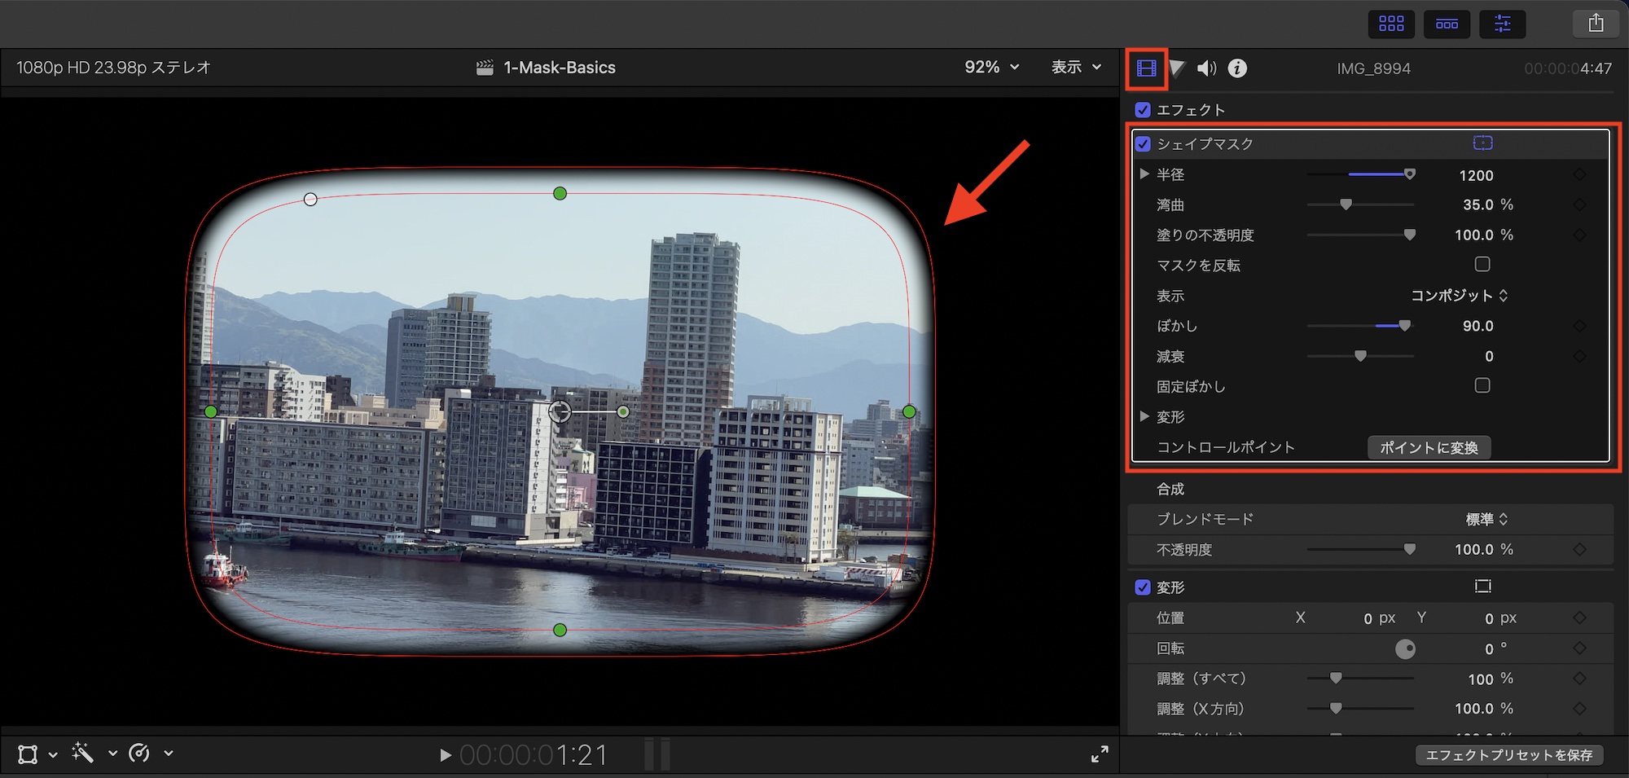The width and height of the screenshot is (1629, 778).
Task: Click the 回転 rotation dial
Action: coord(1405,648)
